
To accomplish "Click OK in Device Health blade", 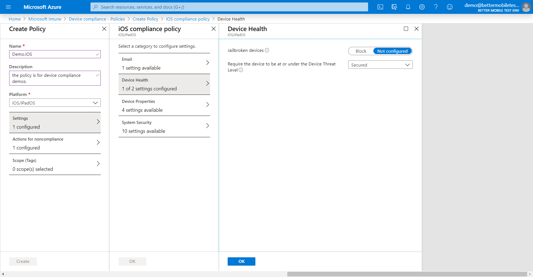I will [x=242, y=261].
